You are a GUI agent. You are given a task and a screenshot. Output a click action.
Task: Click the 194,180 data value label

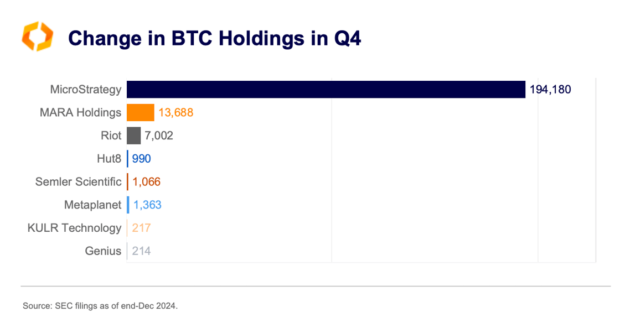(550, 89)
